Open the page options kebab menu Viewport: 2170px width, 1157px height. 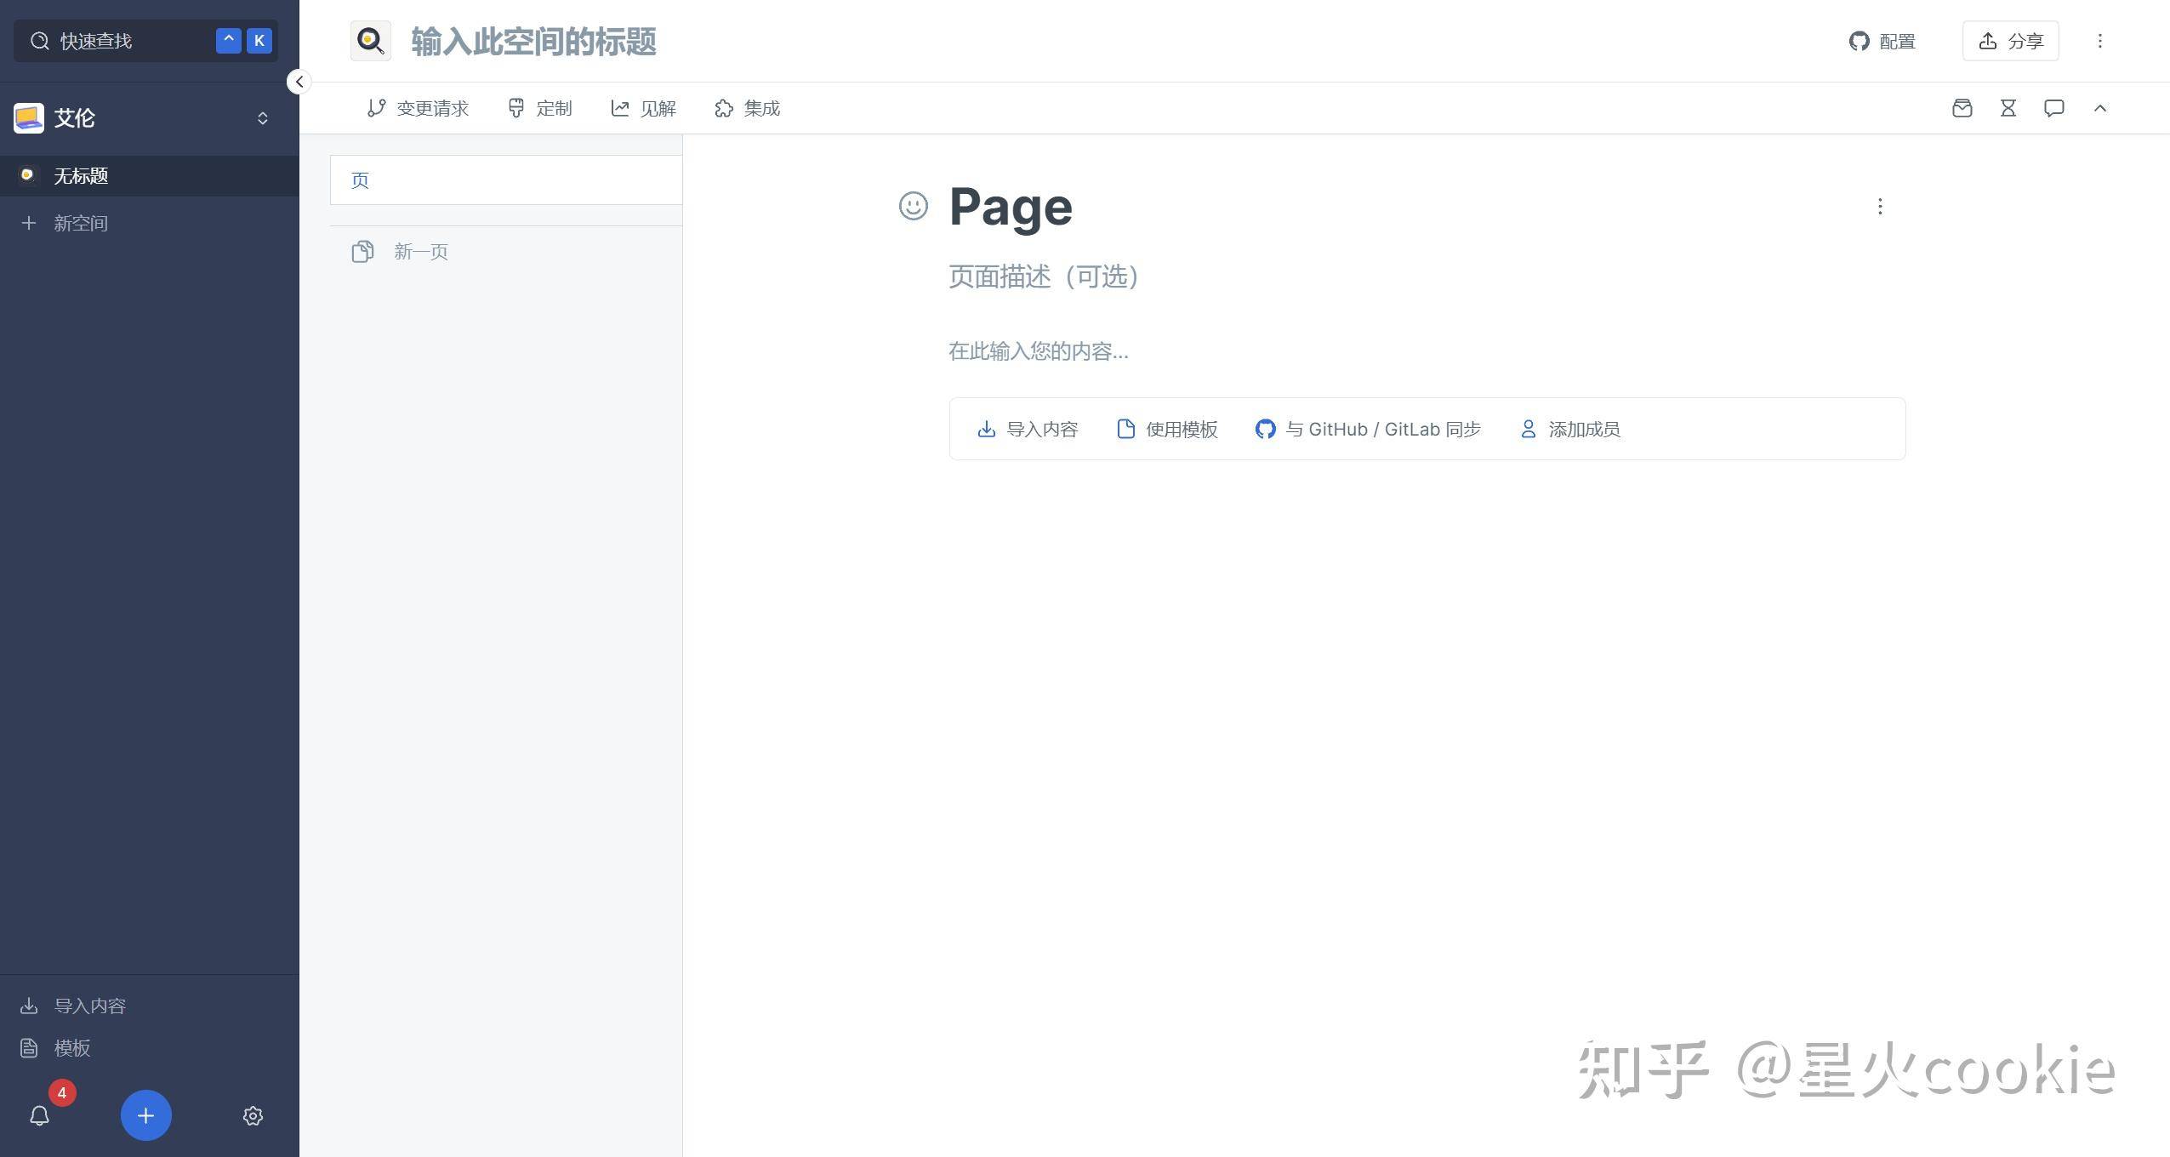pyautogui.click(x=1880, y=207)
